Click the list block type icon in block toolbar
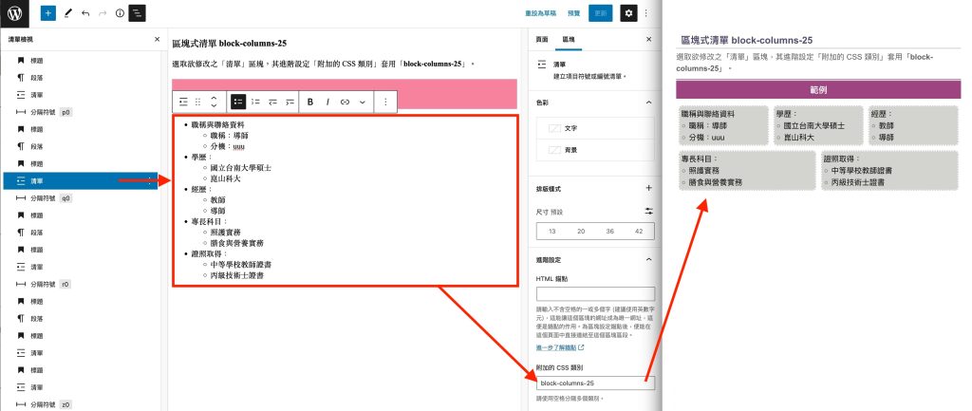Screen dimensions: 972x411 (183, 102)
